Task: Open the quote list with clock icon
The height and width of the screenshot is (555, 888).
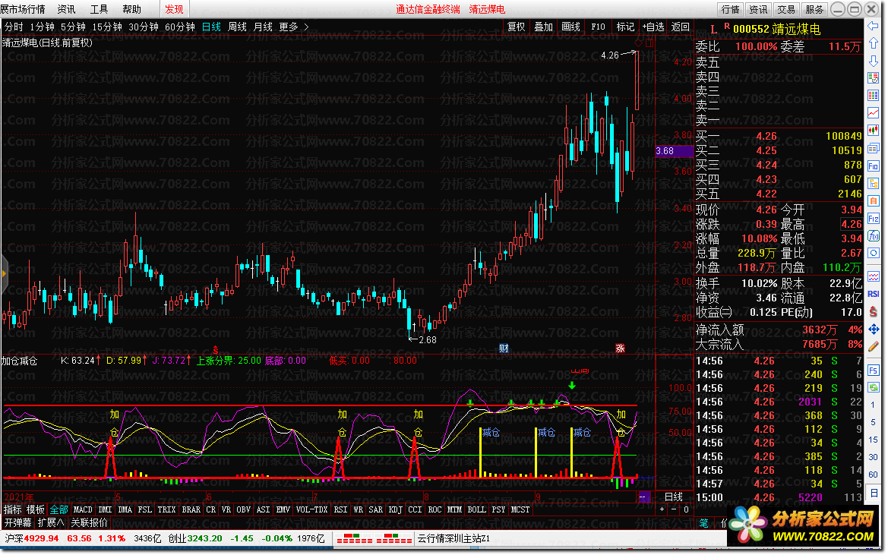Action: pos(874,78)
